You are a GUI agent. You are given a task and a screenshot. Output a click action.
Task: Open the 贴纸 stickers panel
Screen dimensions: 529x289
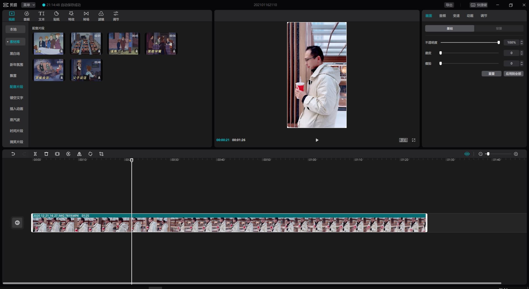tap(56, 16)
